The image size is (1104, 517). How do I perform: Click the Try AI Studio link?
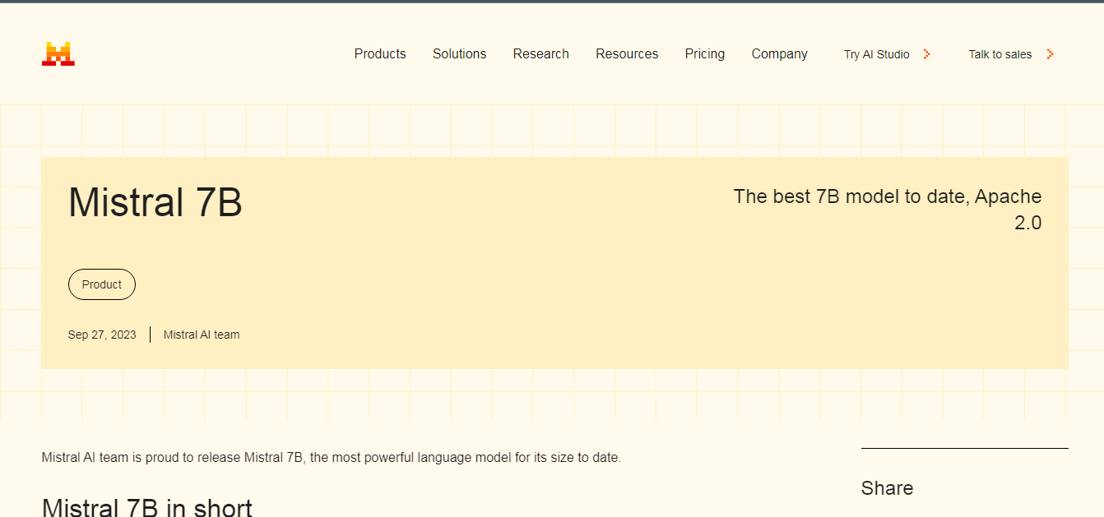(x=875, y=54)
